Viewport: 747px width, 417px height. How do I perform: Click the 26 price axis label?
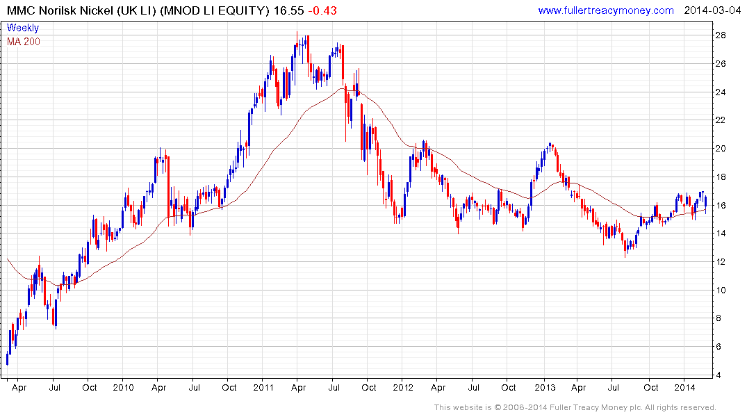[721, 64]
